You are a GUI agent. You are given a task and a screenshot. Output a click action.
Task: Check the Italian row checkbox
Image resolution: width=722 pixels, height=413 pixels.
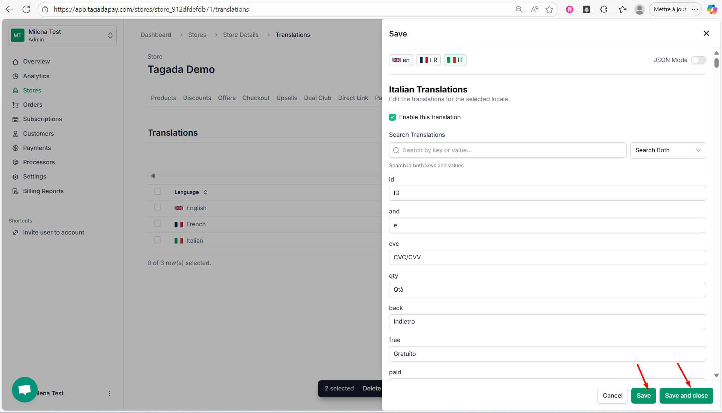[x=158, y=240]
